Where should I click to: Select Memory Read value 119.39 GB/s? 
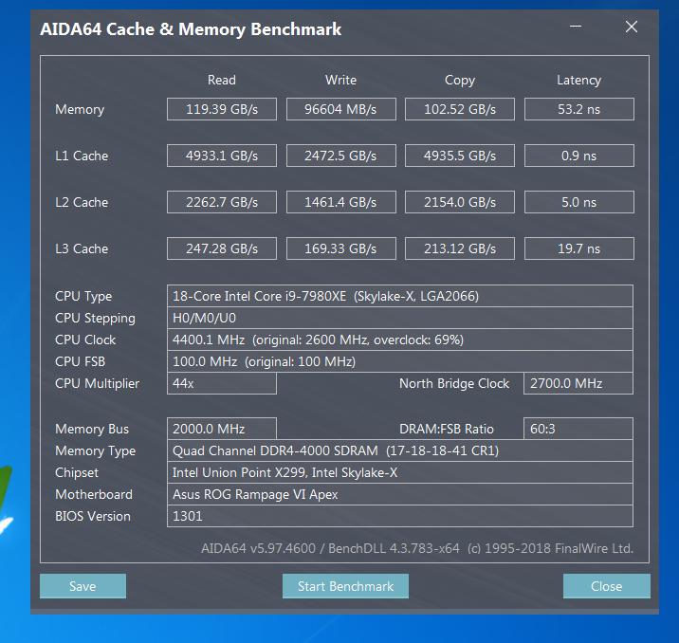pyautogui.click(x=222, y=109)
